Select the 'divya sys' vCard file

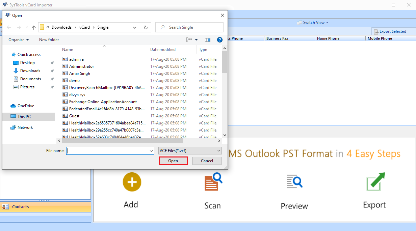coord(77,95)
